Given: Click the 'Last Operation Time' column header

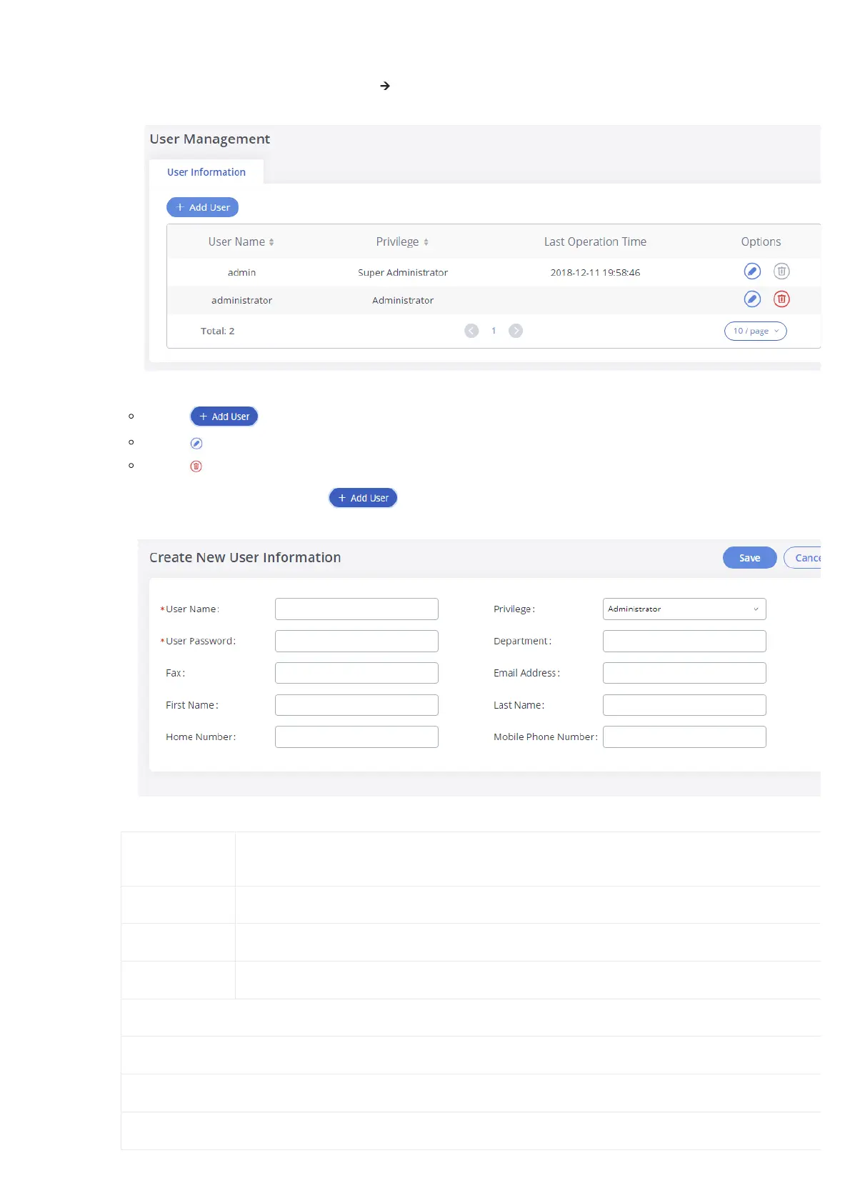Looking at the screenshot, I should coord(595,241).
